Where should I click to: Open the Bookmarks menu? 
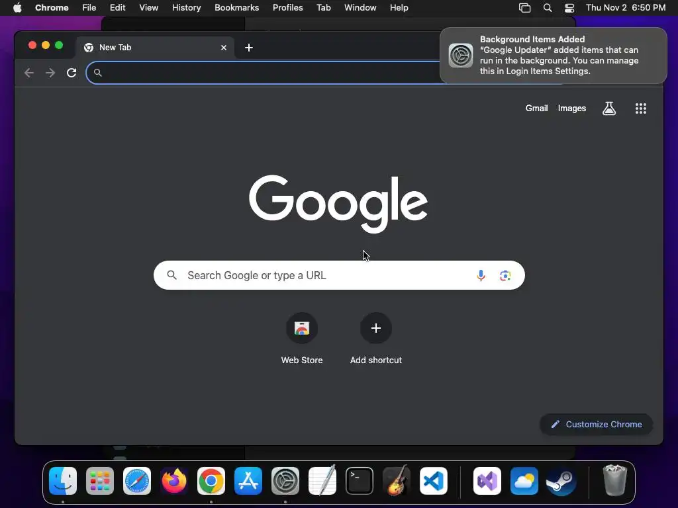click(236, 8)
